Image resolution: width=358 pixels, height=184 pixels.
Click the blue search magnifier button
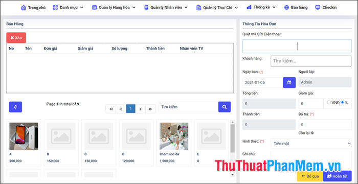225,107
